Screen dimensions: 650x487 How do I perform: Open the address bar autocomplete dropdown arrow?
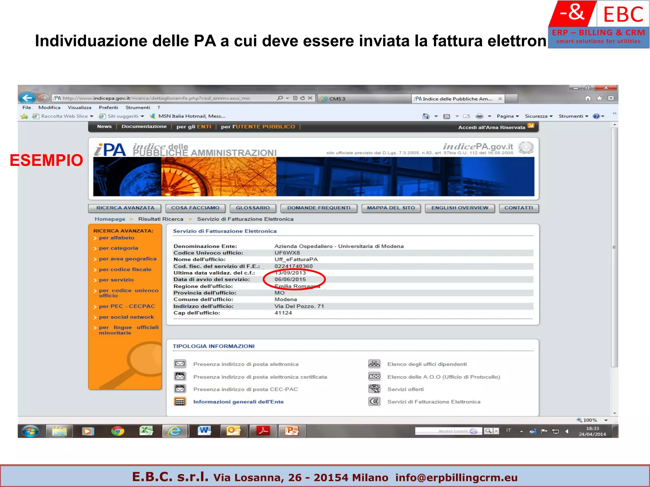click(x=287, y=98)
